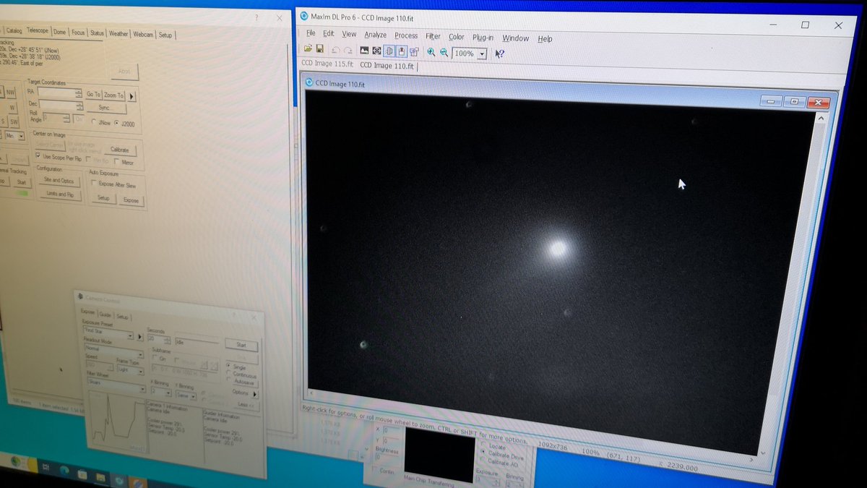Image resolution: width=867 pixels, height=488 pixels.
Task: Click the Seconds exposure field in Camera Control
Action: 159,338
